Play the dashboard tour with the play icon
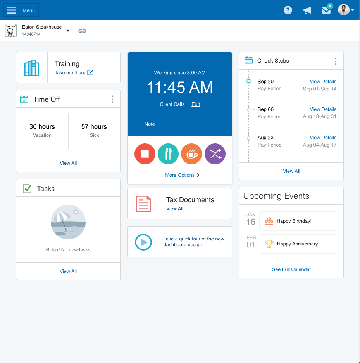The width and height of the screenshot is (360, 363). point(144,242)
